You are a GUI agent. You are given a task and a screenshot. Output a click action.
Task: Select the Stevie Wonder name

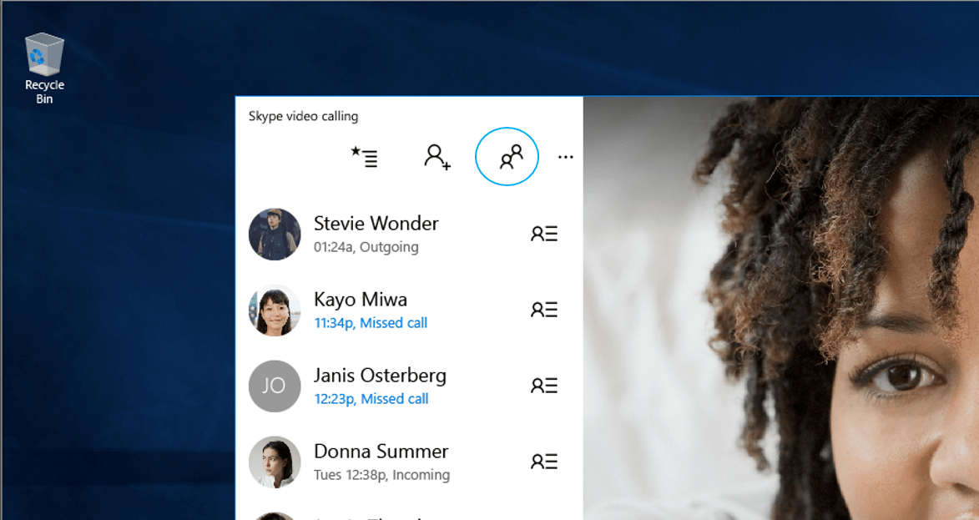376,224
